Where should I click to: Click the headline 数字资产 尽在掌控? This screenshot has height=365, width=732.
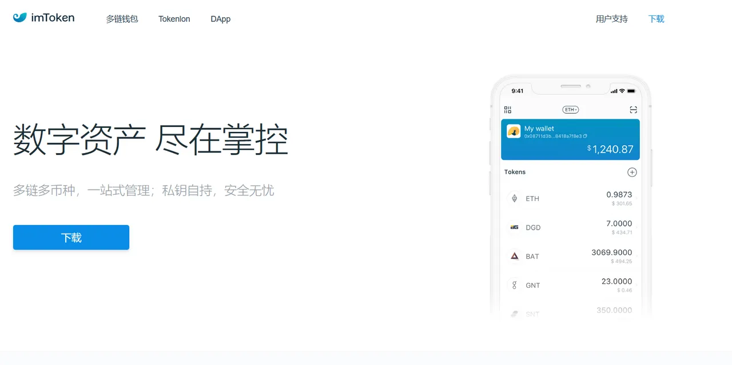pyautogui.click(x=151, y=139)
